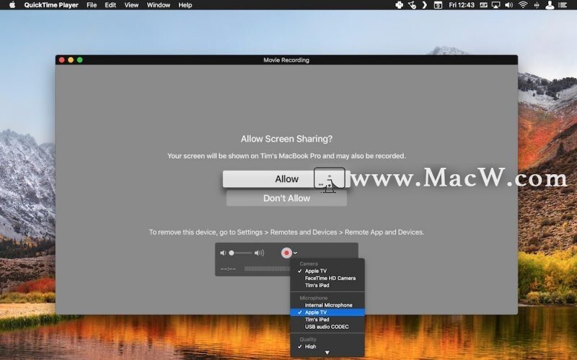Click the green zoom button of Movie Recording
The width and height of the screenshot is (577, 360).
tap(80, 60)
